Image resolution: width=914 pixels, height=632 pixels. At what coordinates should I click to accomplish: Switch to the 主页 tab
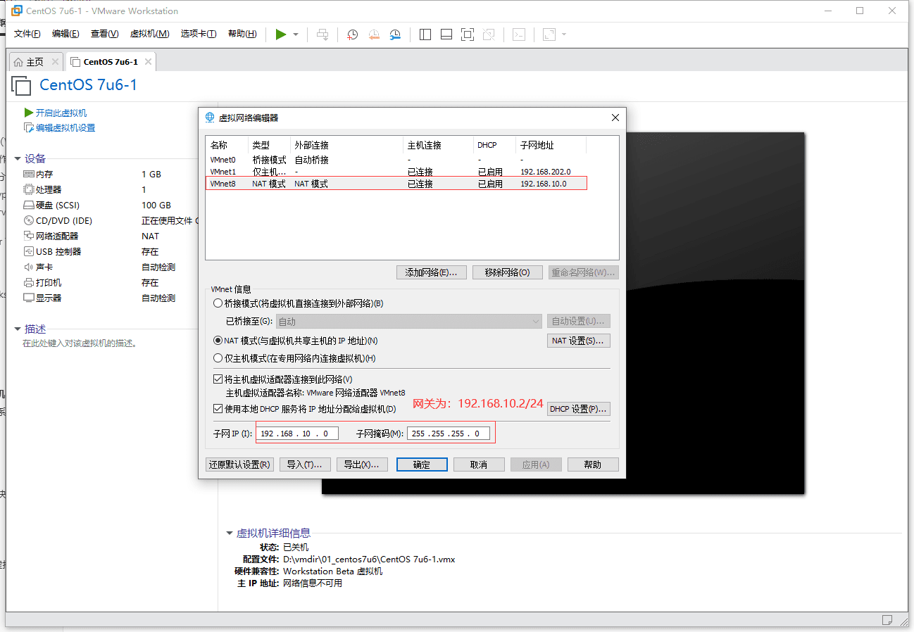pos(35,62)
